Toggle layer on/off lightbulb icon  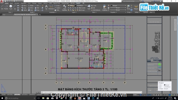(68, 6)
